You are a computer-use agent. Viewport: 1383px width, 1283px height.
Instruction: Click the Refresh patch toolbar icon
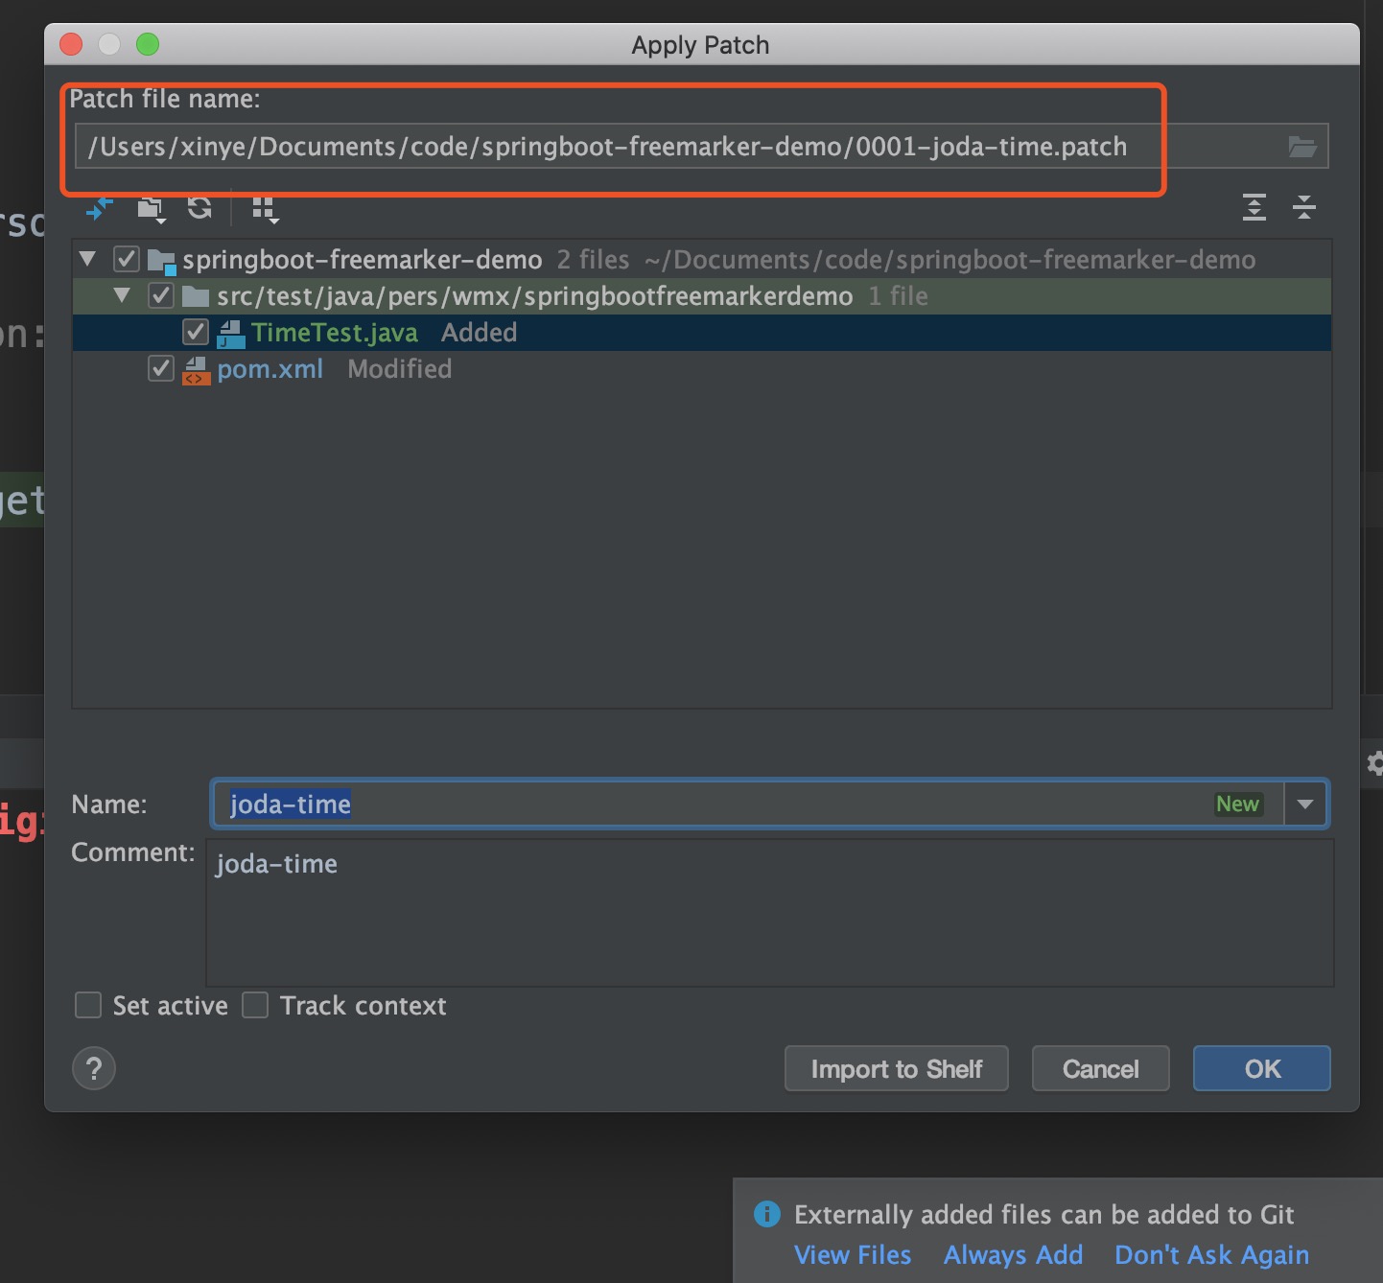point(199,207)
